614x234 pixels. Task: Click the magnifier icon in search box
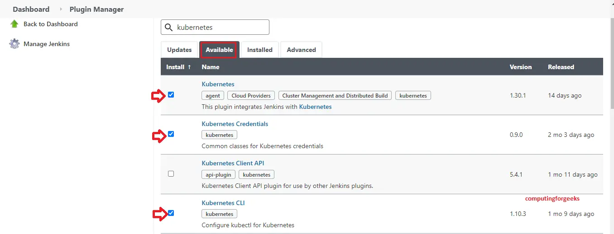pyautogui.click(x=169, y=28)
